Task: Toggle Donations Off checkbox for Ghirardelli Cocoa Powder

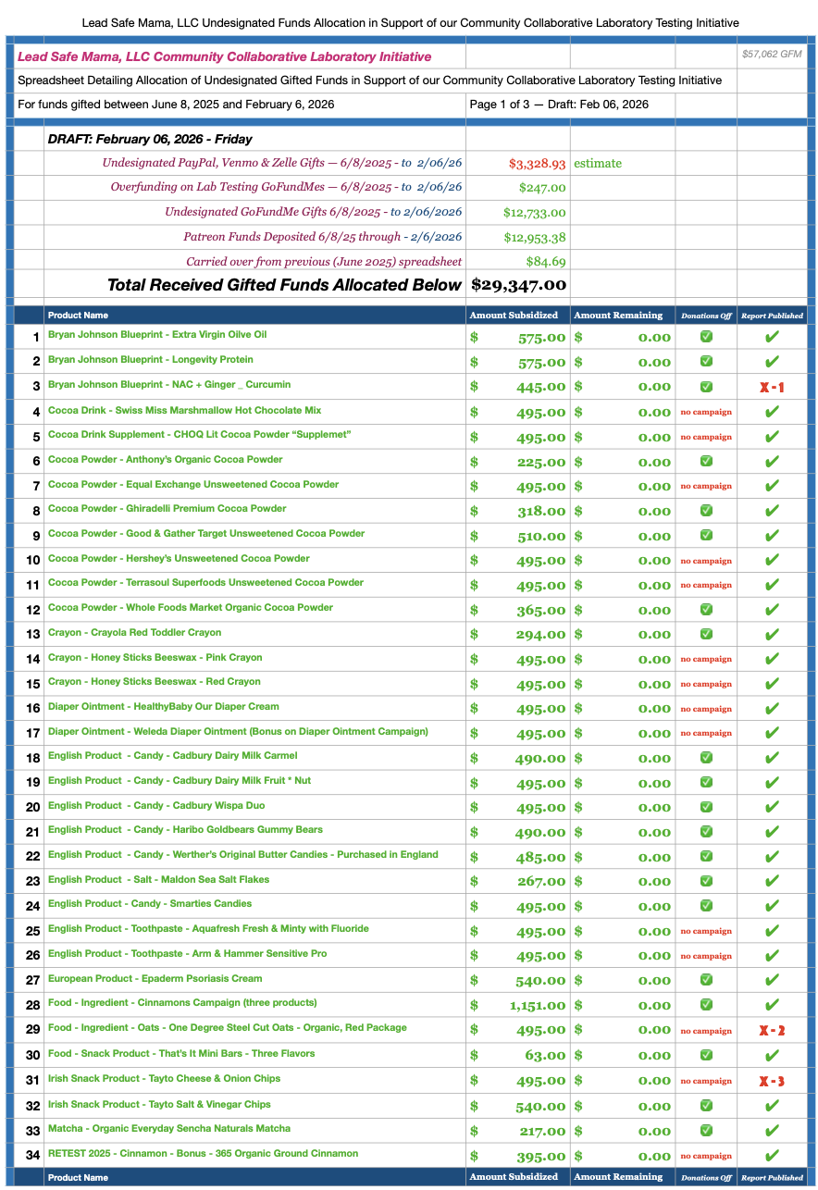Action: (x=706, y=510)
